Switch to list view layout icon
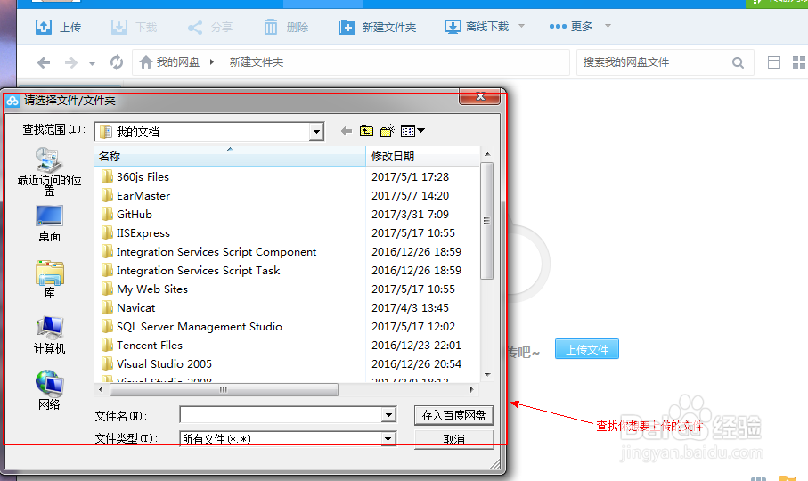Image resolution: width=808 pixels, height=481 pixels. [774, 63]
